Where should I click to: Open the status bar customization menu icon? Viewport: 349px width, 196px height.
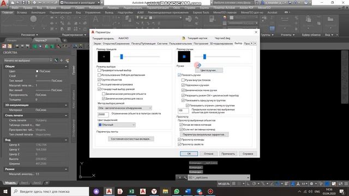click(346, 183)
